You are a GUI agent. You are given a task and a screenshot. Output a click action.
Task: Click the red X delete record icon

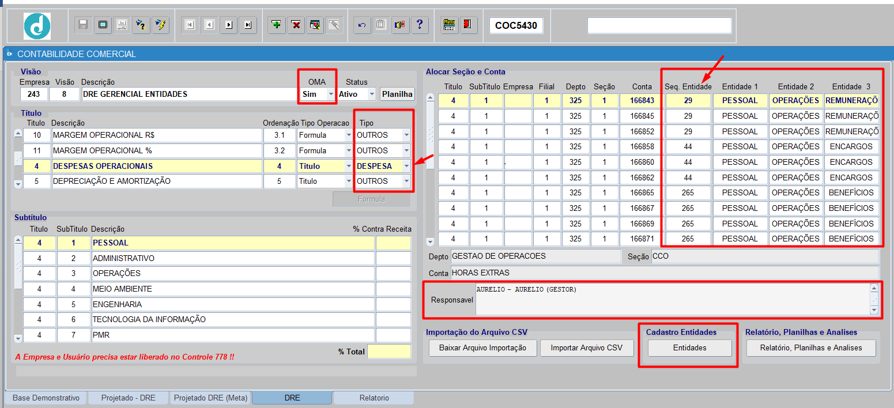tap(296, 25)
